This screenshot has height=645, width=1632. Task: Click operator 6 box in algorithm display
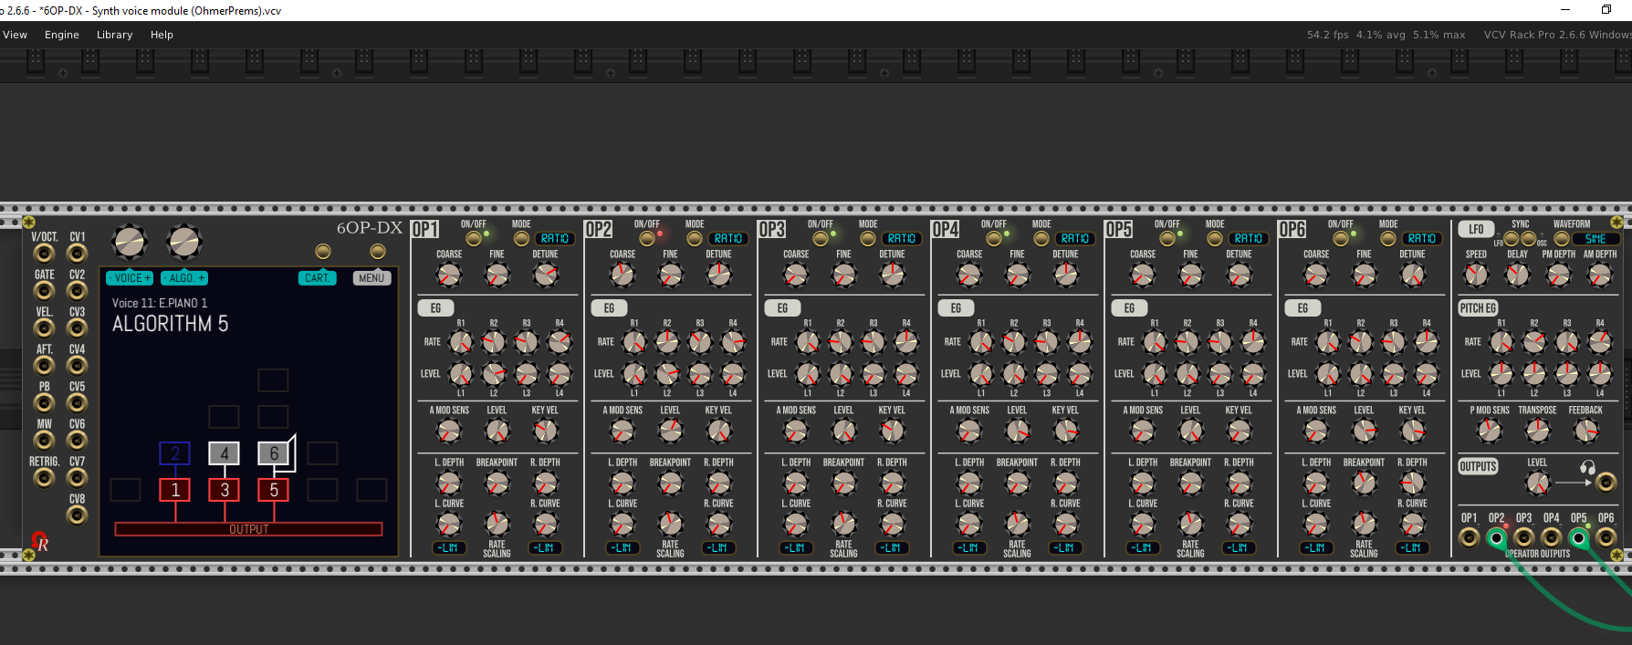[274, 453]
